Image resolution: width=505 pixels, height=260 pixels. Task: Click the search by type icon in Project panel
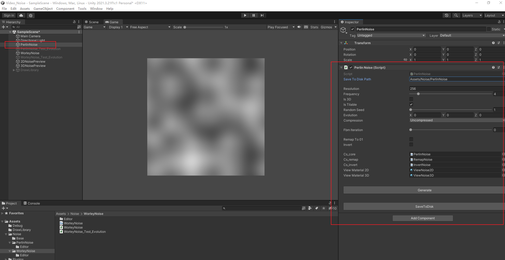point(310,208)
